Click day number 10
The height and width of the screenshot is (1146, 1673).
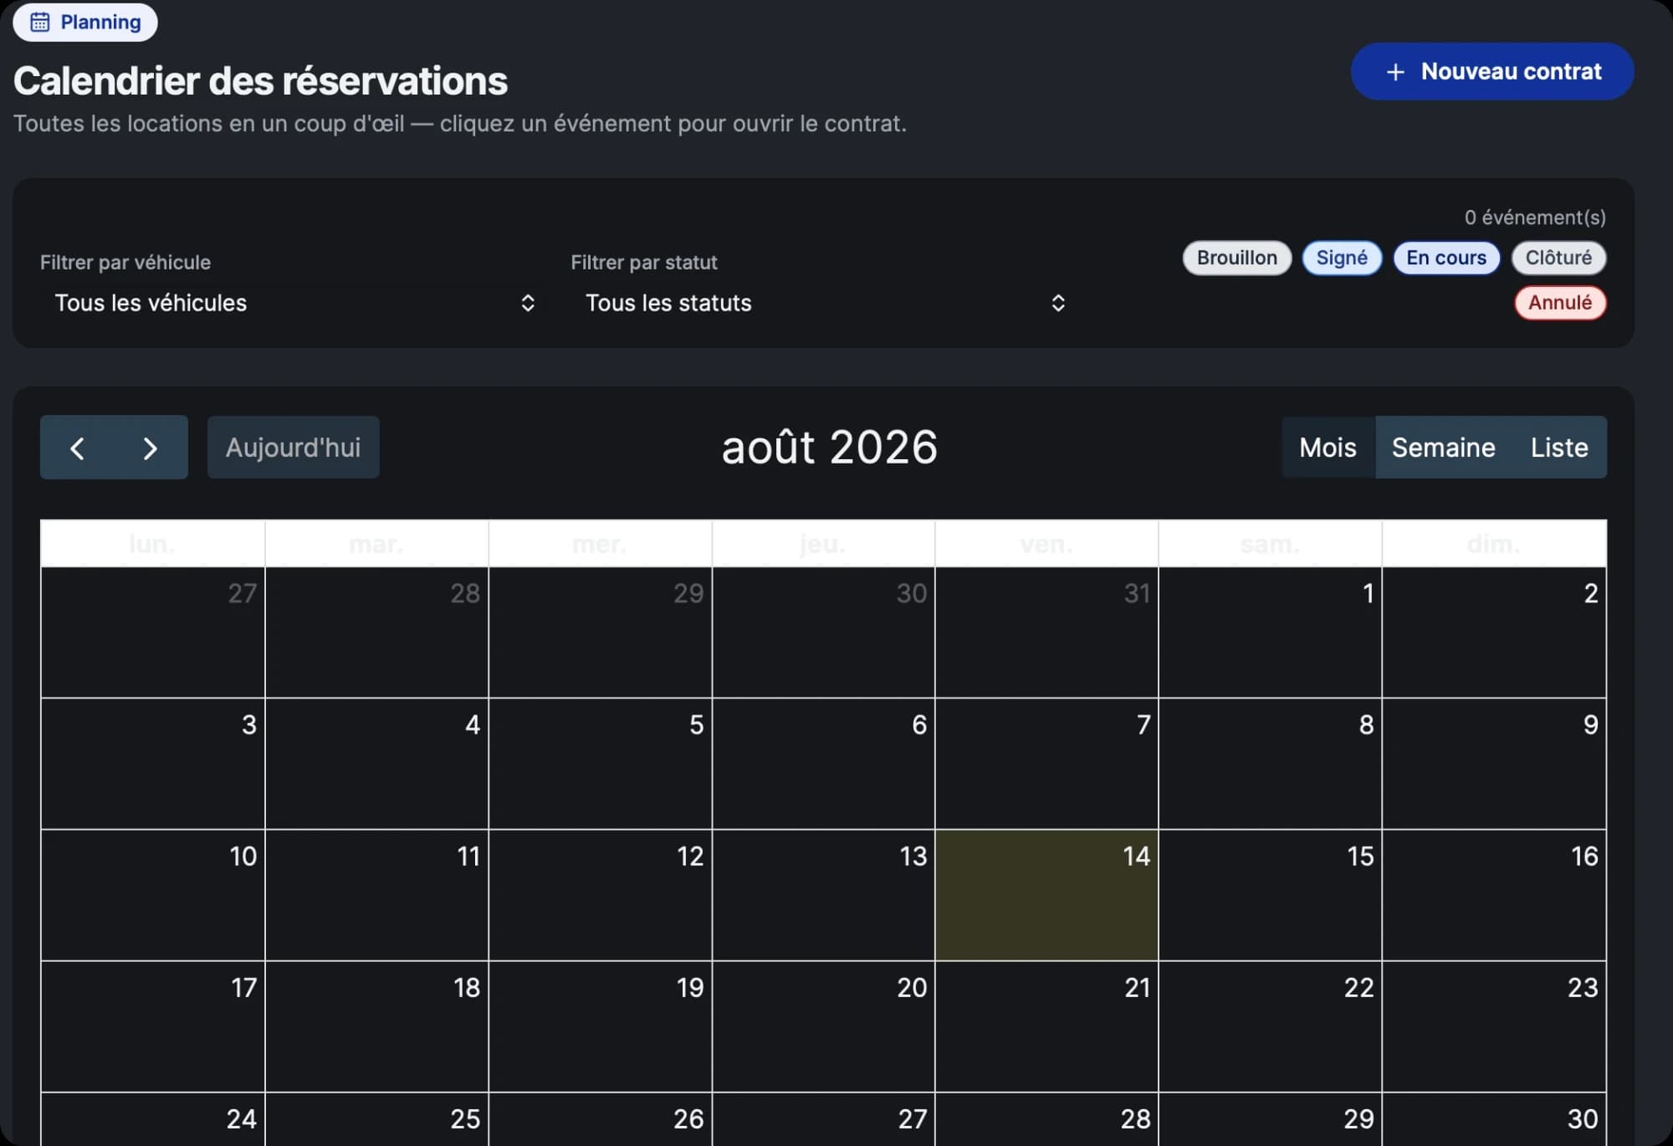243,856
